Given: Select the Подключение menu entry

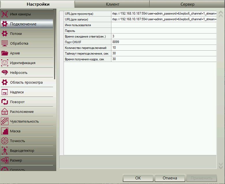Looking at the screenshot, I should tap(27, 24).
